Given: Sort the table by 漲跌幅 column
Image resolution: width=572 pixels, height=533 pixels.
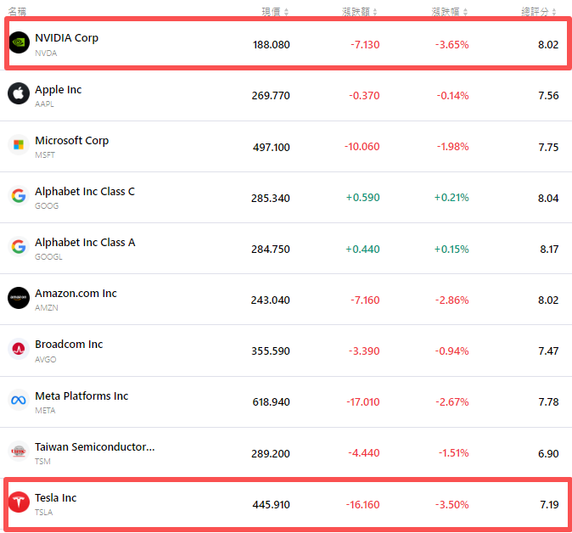Looking at the screenshot, I should coord(450,12).
